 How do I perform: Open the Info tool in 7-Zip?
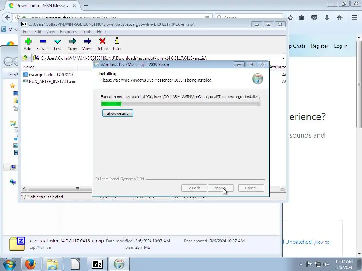117,44
